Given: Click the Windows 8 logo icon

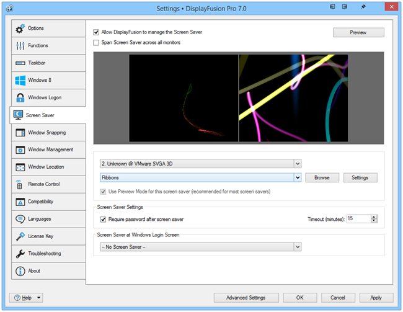Looking at the screenshot, I should pos(20,80).
